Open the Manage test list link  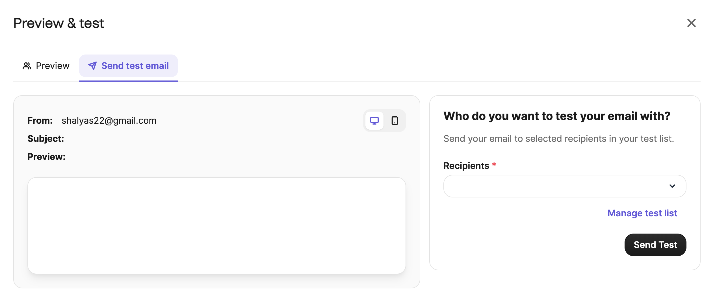(x=642, y=213)
